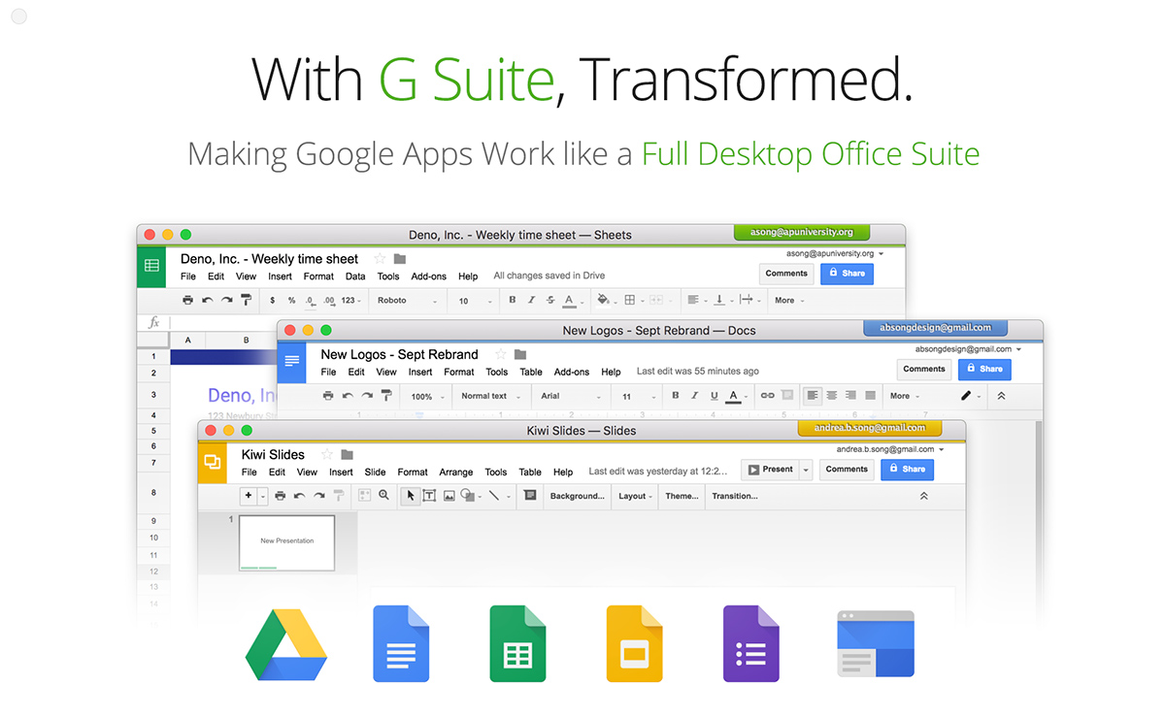Click the Insert image icon in Slides toolbar
Image resolution: width=1165 pixels, height=717 pixels.
(x=449, y=496)
